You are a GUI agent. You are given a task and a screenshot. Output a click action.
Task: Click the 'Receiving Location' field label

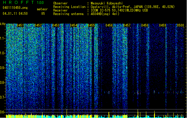[69, 7]
